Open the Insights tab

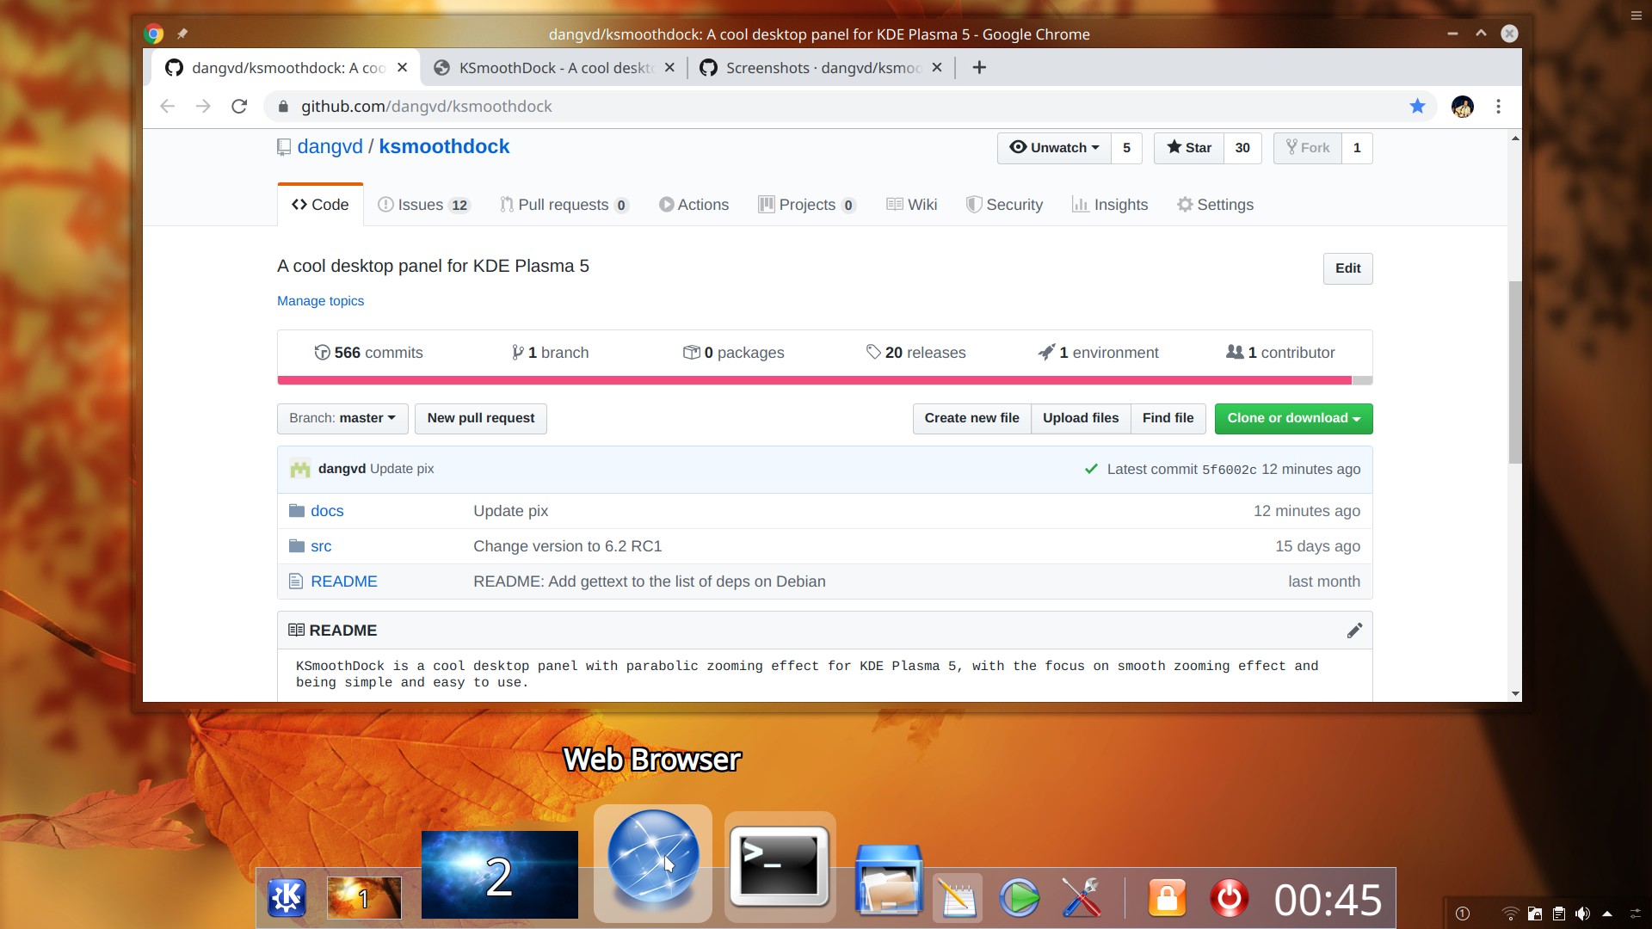[1110, 205]
